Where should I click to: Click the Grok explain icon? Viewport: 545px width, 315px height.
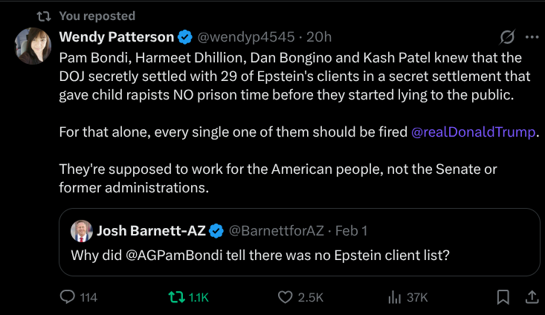(508, 37)
